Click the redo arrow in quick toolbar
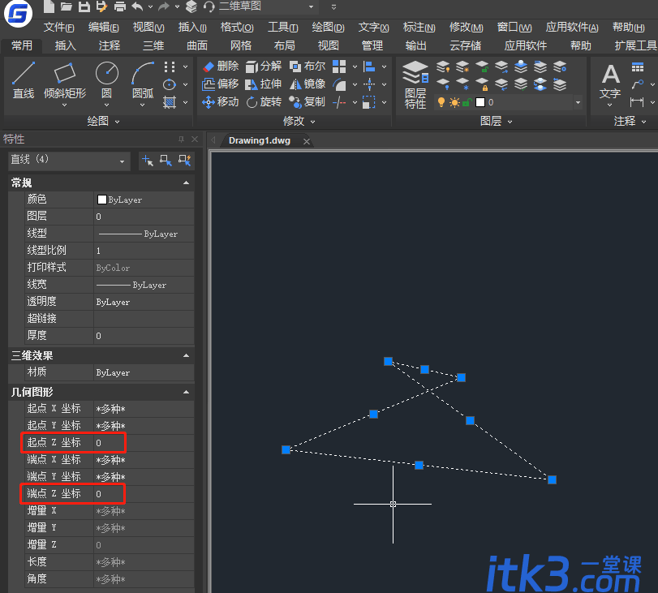The width and height of the screenshot is (658, 593). (x=164, y=6)
